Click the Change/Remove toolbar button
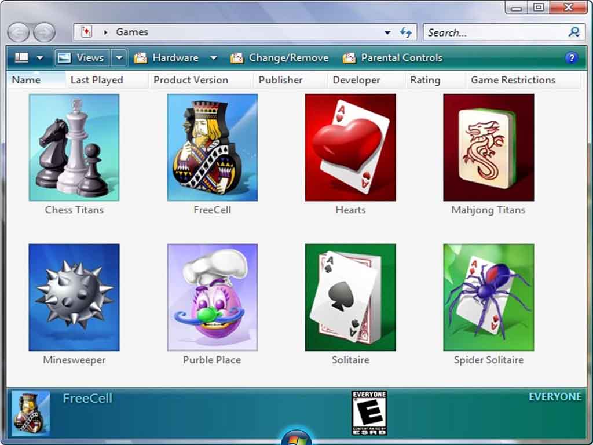Viewport: 593px width, 445px height. click(x=280, y=58)
